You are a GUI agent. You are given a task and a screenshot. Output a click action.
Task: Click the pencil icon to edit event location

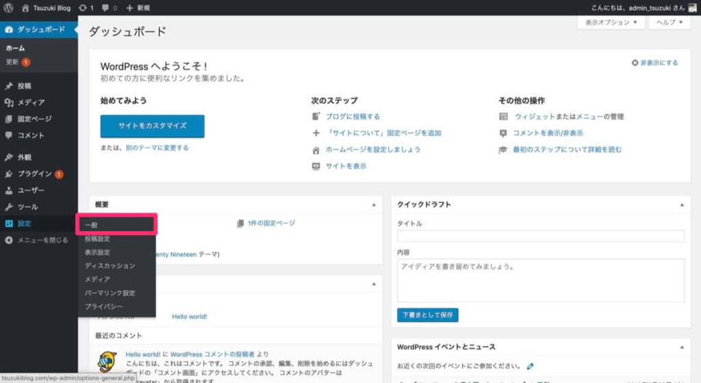coord(531,366)
